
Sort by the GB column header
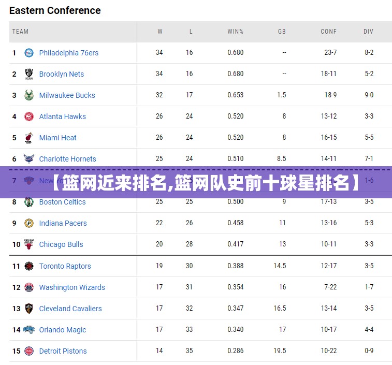pyautogui.click(x=282, y=32)
